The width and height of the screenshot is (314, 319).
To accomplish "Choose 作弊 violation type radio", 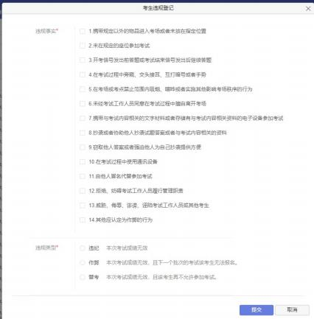I will (83, 262).
